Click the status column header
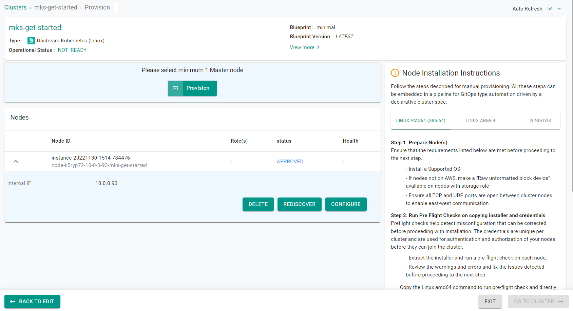The height and width of the screenshot is (311, 573). coord(284,141)
